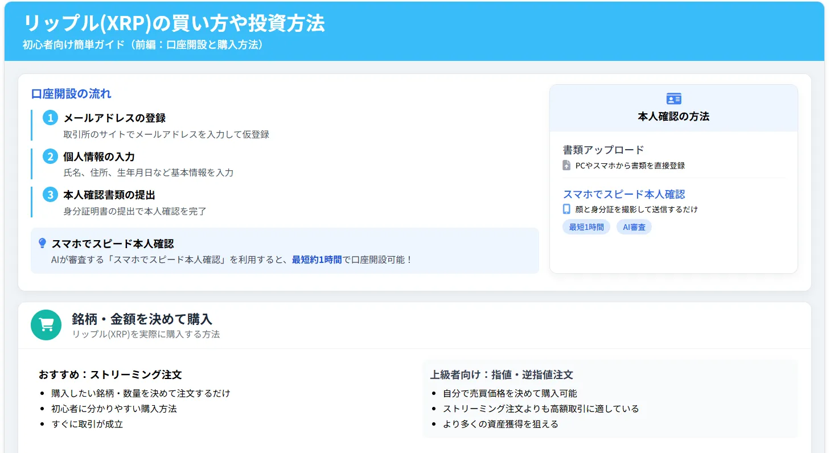Click the AI審査 badge
The height and width of the screenshot is (453, 830).
(x=634, y=227)
